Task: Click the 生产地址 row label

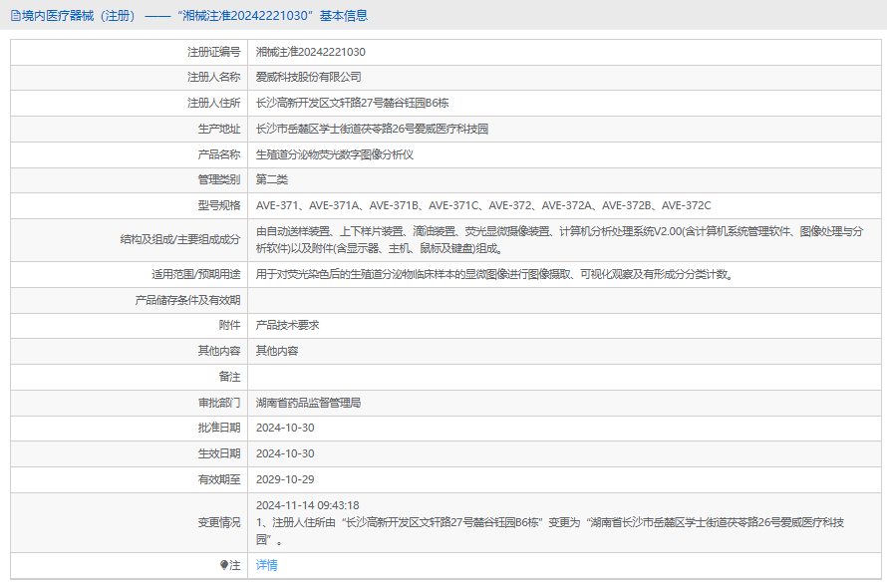Action: 219,129
